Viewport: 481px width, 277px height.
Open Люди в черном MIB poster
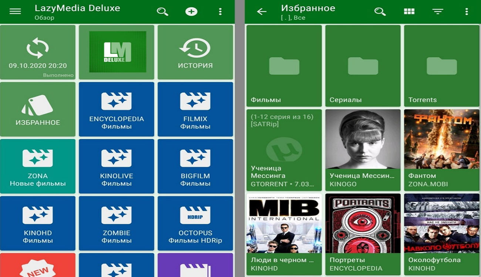click(x=284, y=234)
